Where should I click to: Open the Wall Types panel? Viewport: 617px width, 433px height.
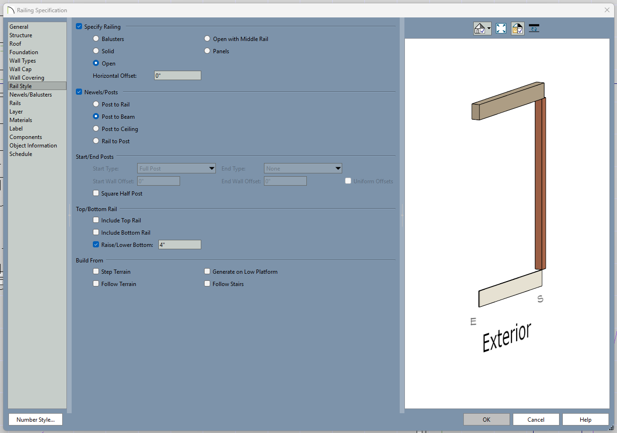point(23,61)
